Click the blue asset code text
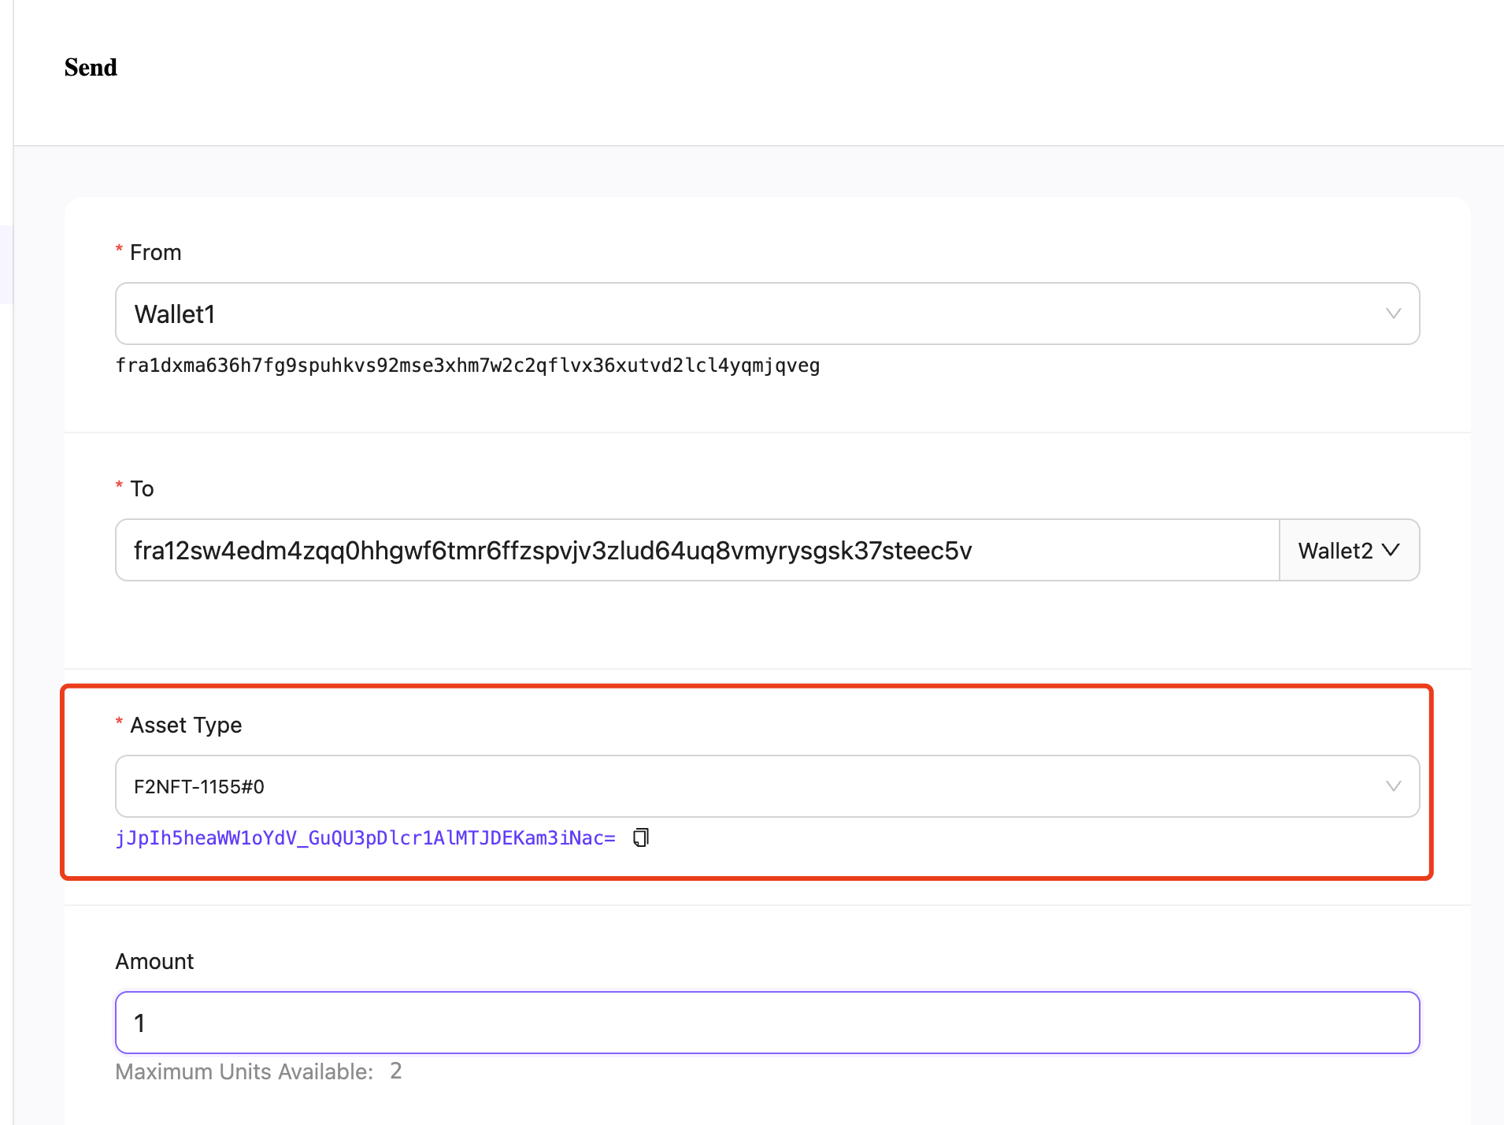 click(365, 837)
